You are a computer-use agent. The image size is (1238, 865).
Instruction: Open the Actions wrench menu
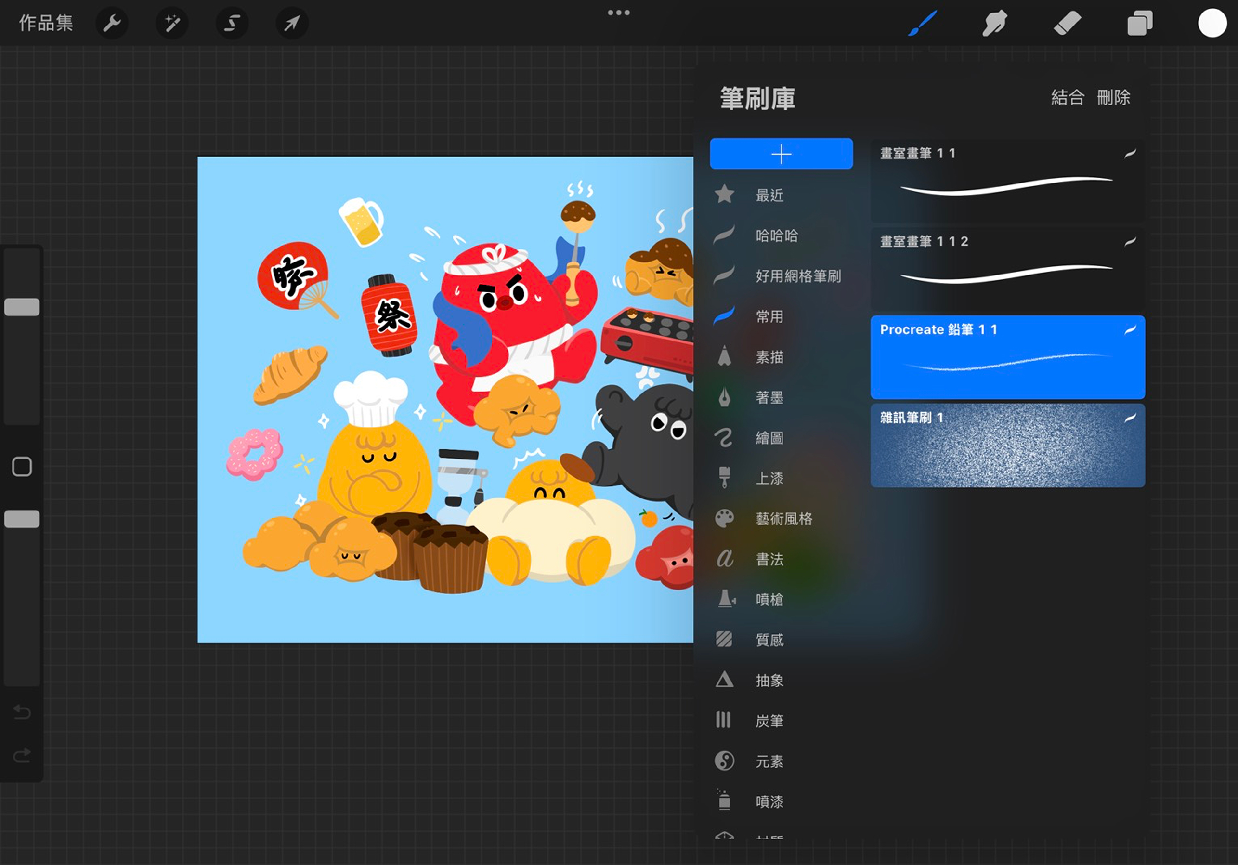112,23
